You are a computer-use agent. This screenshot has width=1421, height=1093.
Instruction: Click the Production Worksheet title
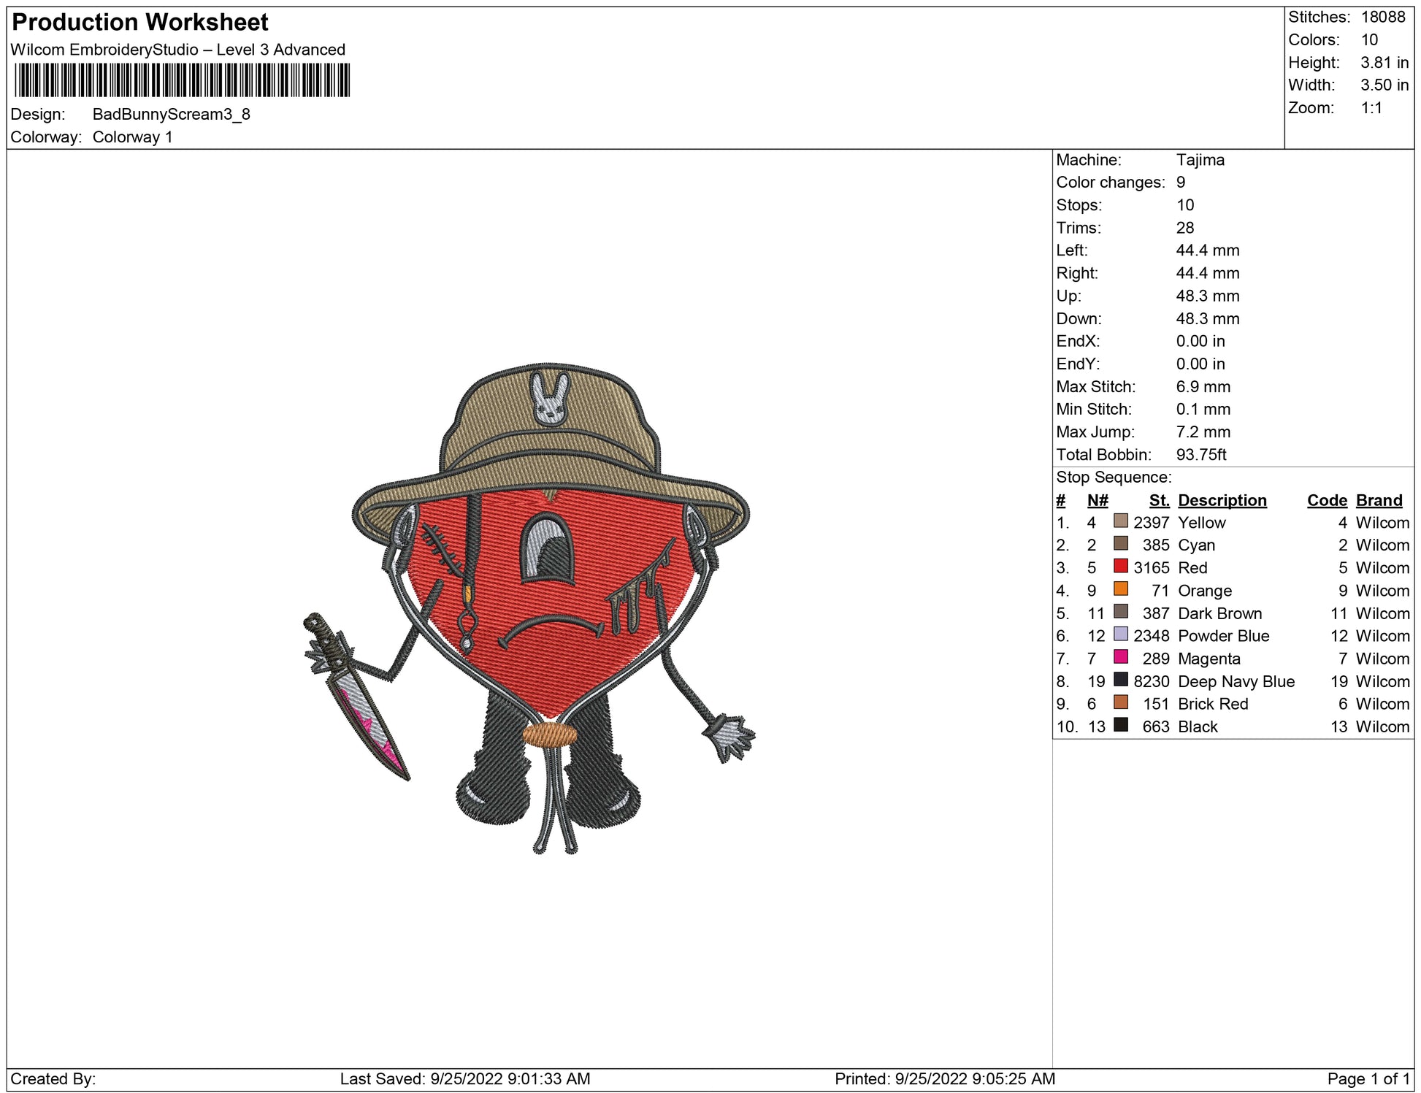[x=140, y=22]
